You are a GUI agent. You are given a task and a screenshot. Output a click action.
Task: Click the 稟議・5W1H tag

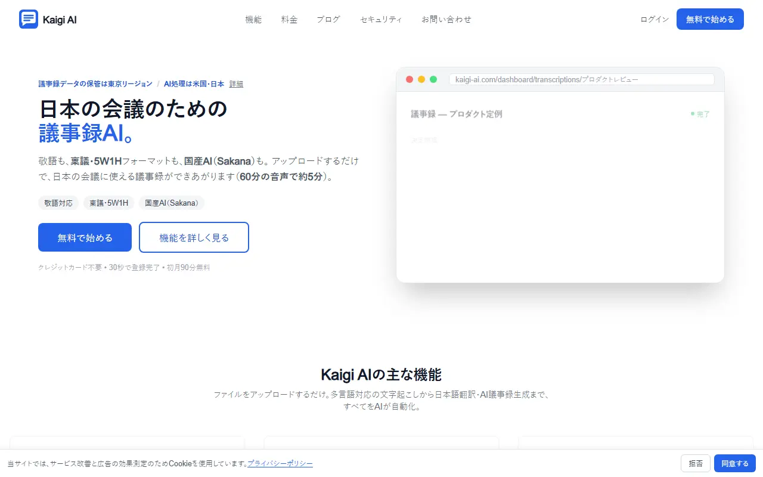pos(109,203)
